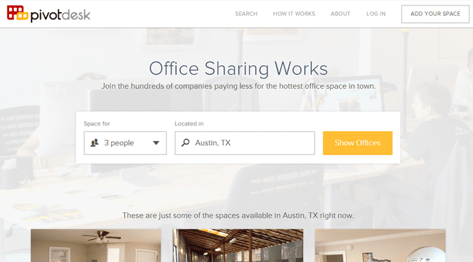Expand the dropdown arrow next to 3 people

coord(156,143)
